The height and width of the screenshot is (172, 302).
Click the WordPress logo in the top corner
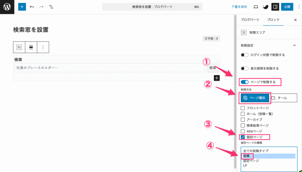click(x=6, y=6)
